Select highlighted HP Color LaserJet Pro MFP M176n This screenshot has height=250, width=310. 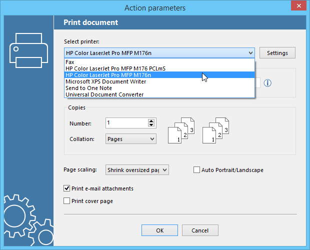[x=159, y=75]
